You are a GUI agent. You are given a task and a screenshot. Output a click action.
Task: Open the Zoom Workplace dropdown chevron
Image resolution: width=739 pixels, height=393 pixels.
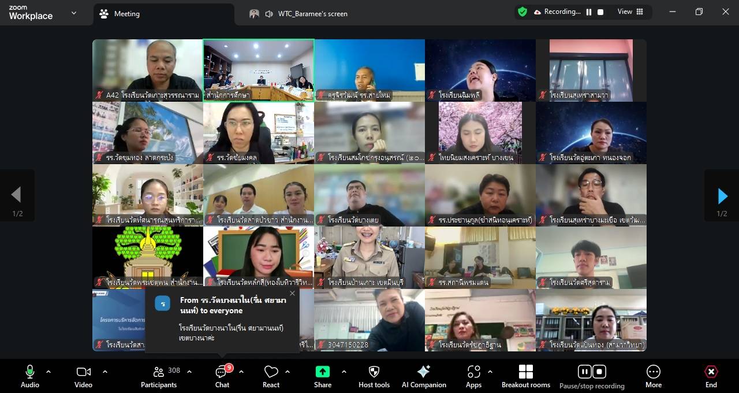tap(74, 13)
